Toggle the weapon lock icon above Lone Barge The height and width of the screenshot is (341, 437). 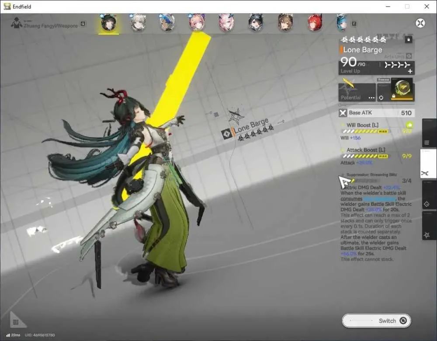pos(408,40)
